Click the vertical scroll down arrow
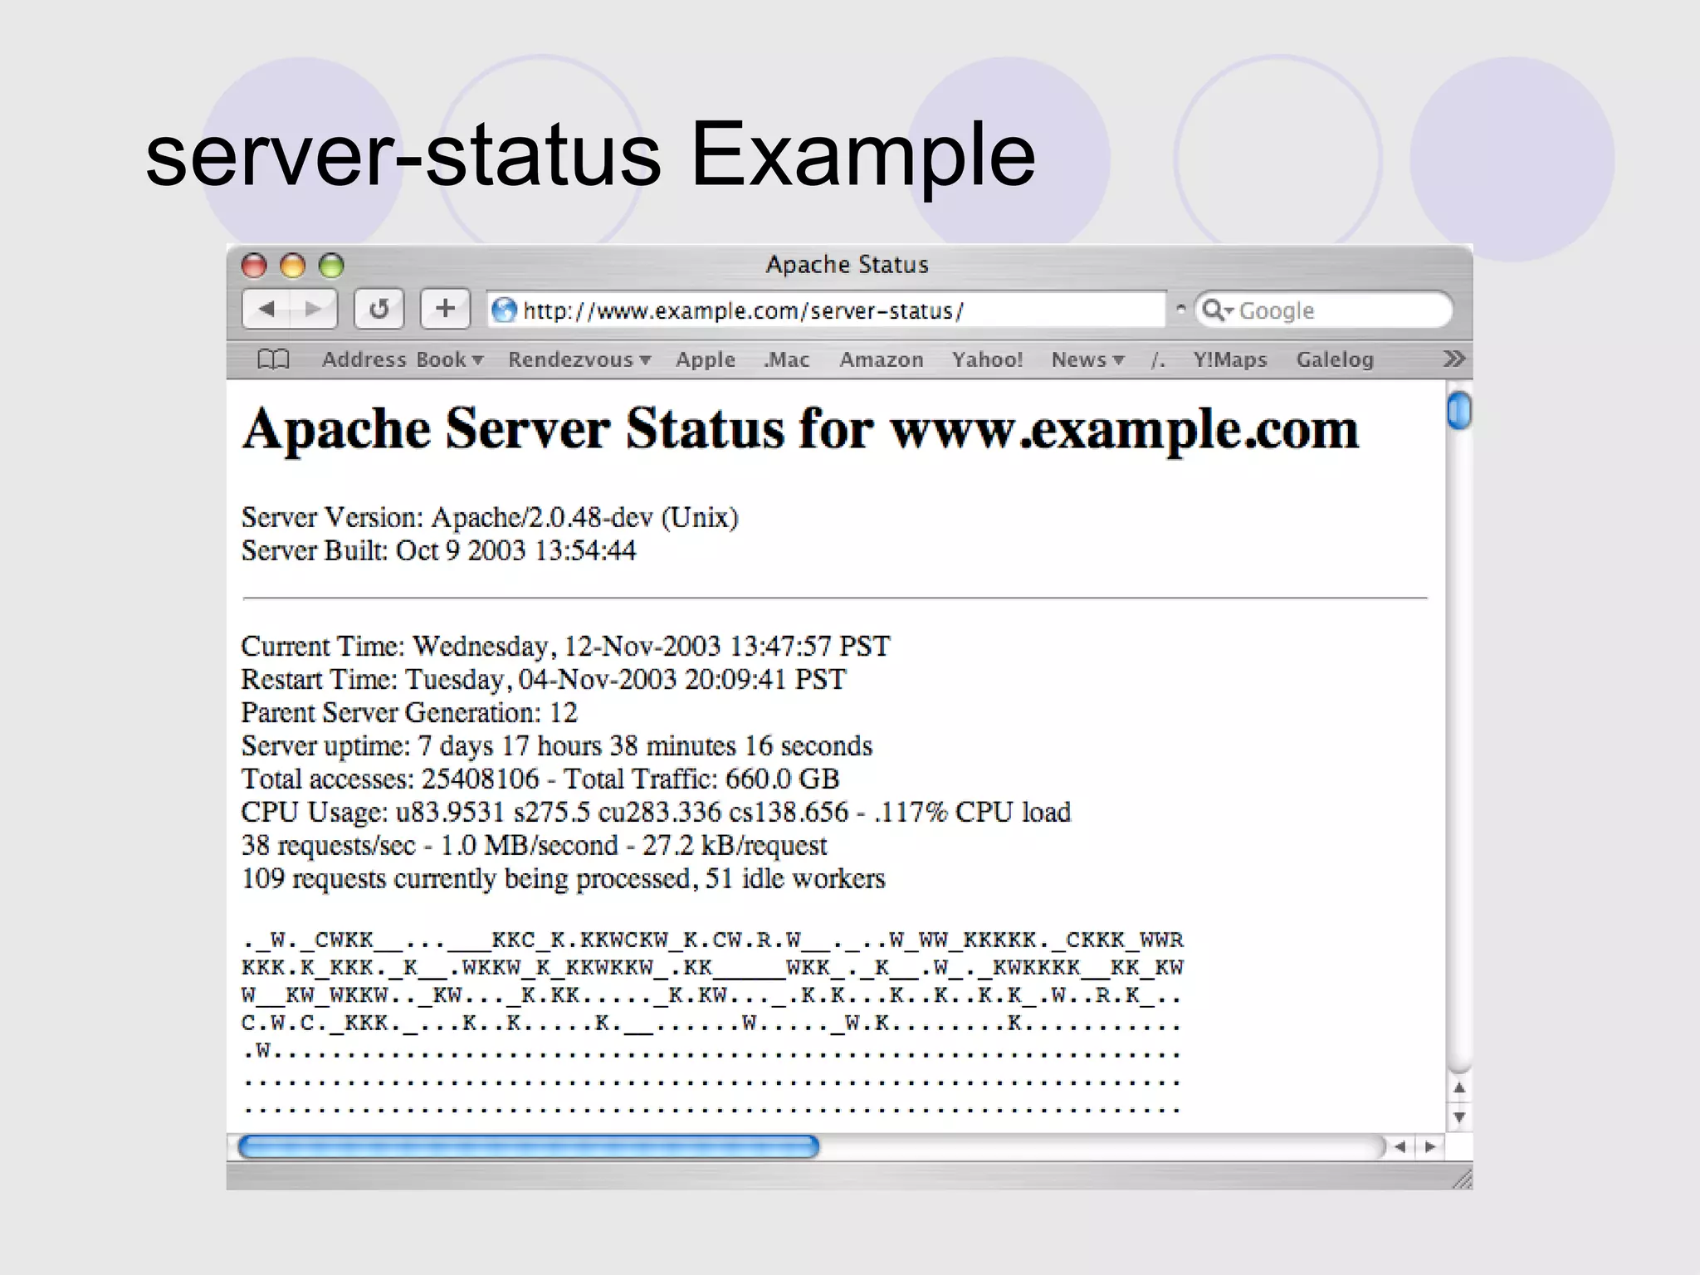Viewport: 1700px width, 1275px height. [1459, 1117]
